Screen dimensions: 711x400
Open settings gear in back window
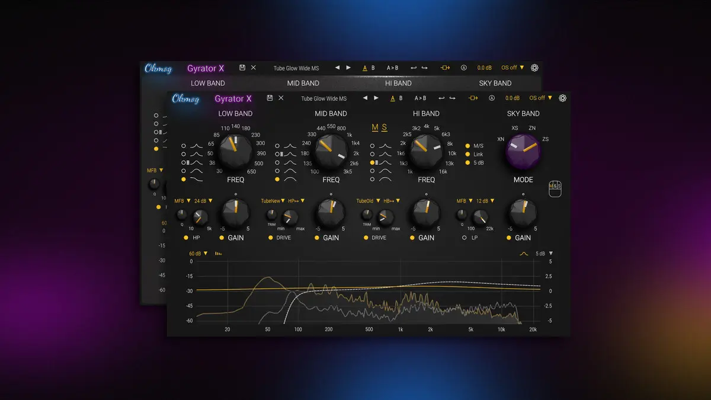[534, 68]
